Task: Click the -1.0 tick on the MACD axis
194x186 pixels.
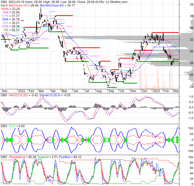Action: click(191, 118)
